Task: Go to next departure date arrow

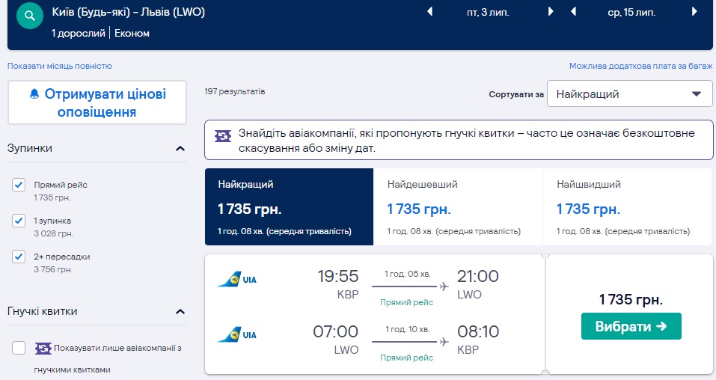Action: (551, 11)
